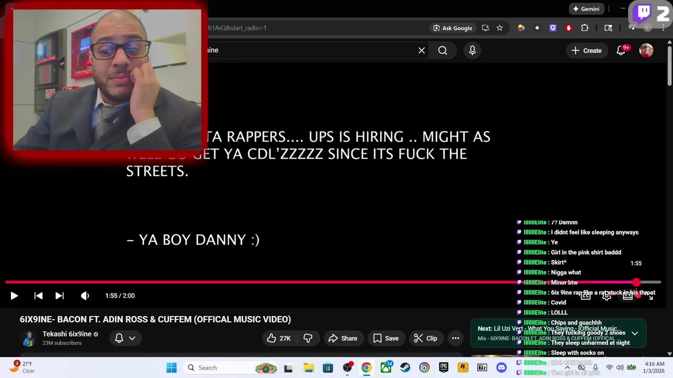This screenshot has height=378, width=673.
Task: Open the red stop-hand blocker extension
Action: pyautogui.click(x=568, y=28)
